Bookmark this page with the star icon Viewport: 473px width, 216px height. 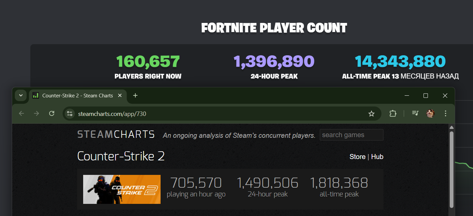click(371, 114)
